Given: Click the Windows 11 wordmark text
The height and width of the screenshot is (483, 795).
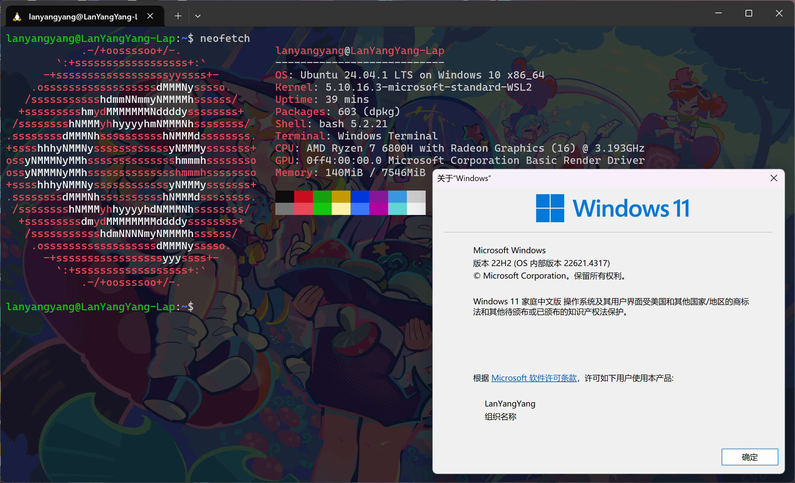Looking at the screenshot, I should click(631, 208).
